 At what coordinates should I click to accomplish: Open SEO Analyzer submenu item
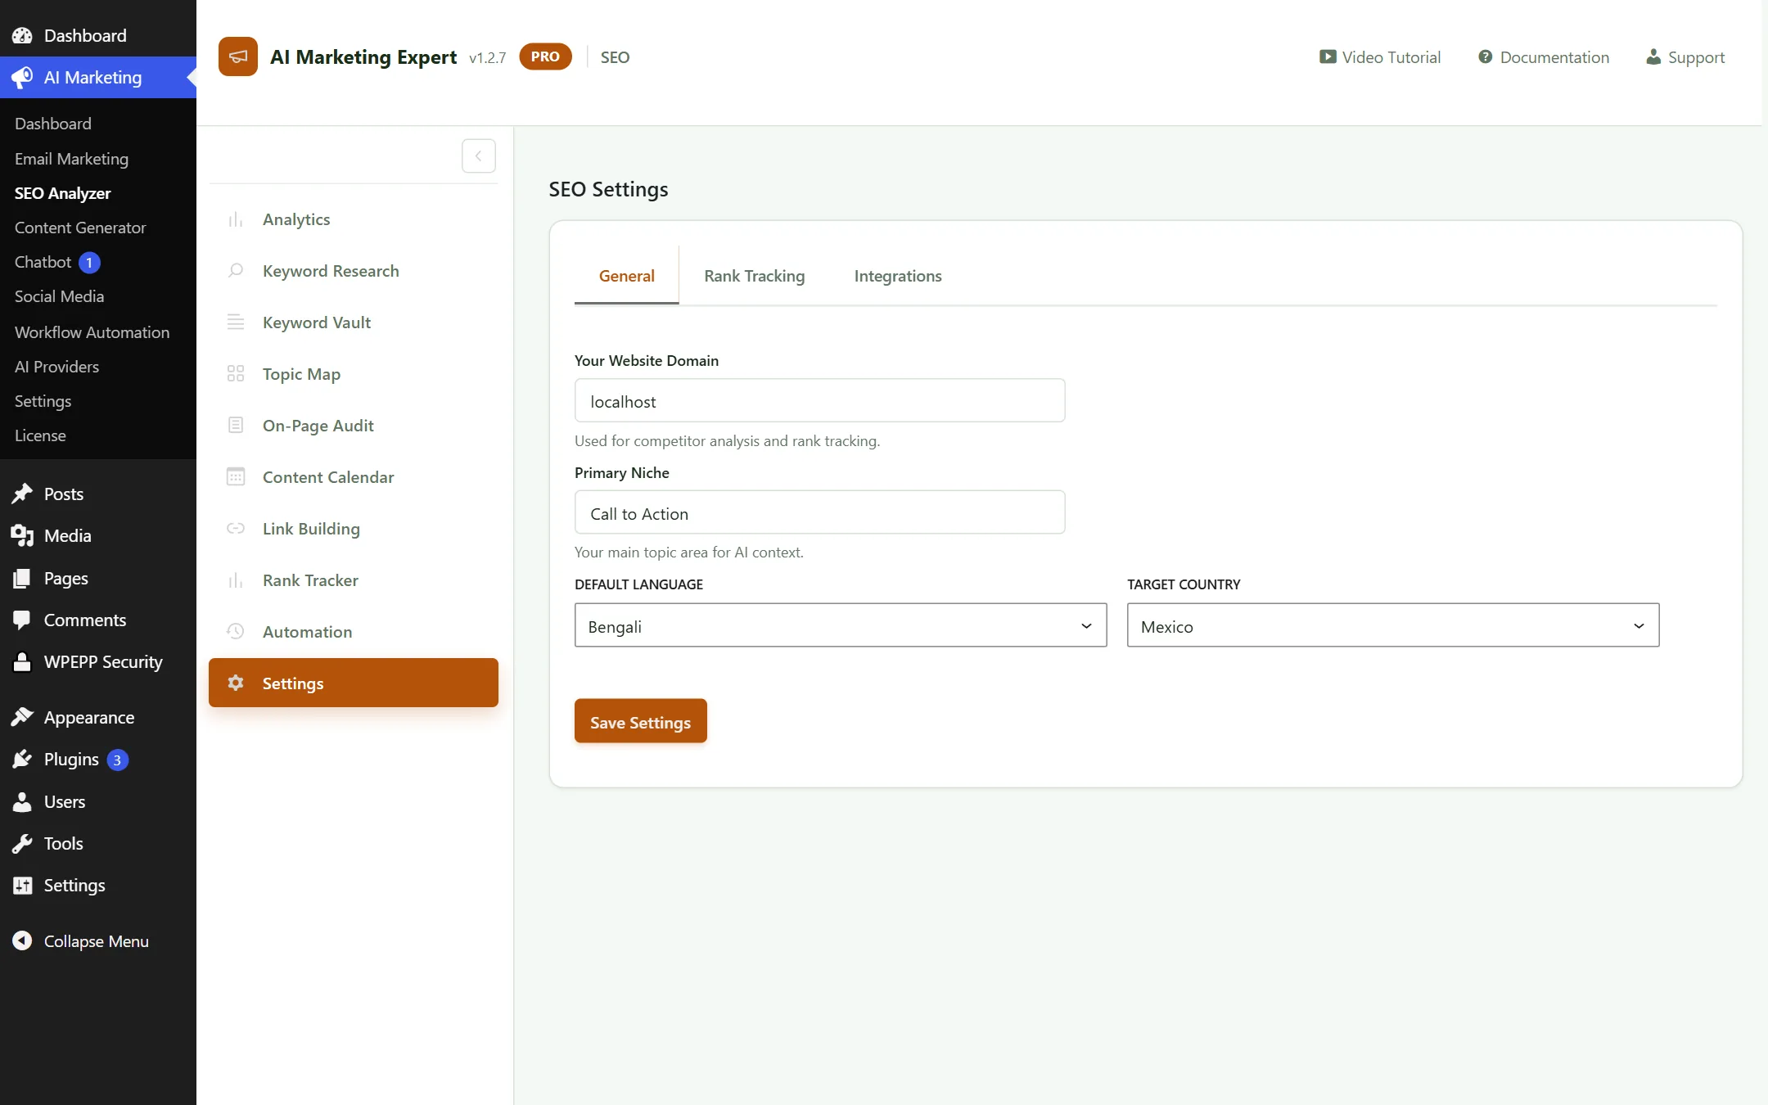point(62,193)
